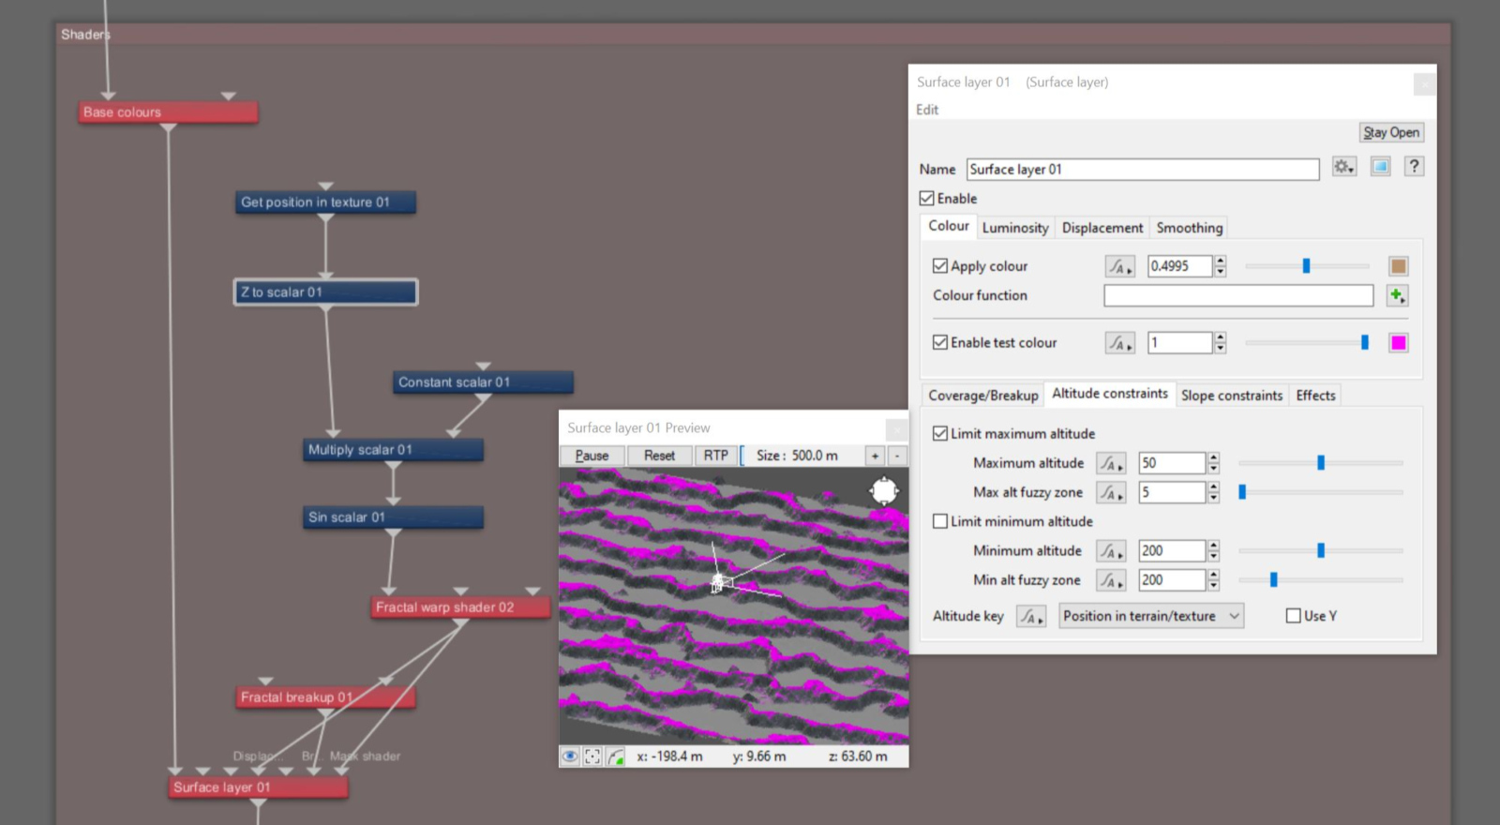Screen dimensions: 1500x825
Task: Select the Fractal warp shader 02 node
Action: tap(460, 607)
